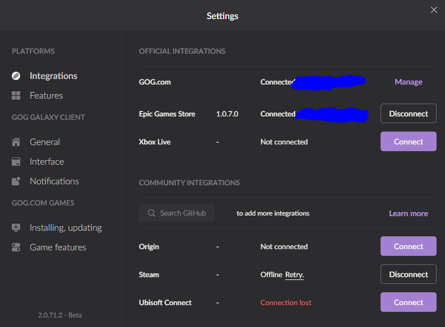
Task: Click Manage link for GOG.com
Action: tap(409, 82)
